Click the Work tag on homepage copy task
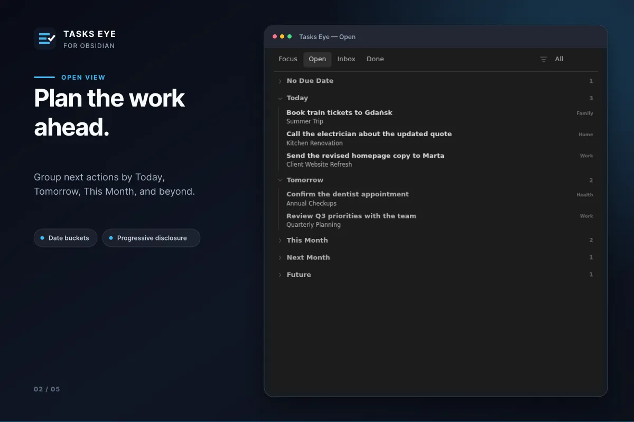The height and width of the screenshot is (422, 634). click(x=586, y=156)
